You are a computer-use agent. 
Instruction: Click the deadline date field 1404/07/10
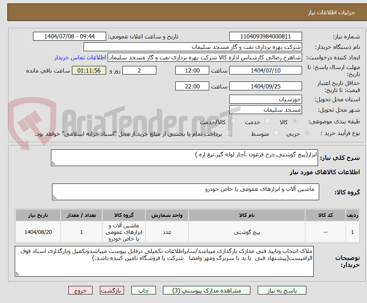tap(266, 70)
